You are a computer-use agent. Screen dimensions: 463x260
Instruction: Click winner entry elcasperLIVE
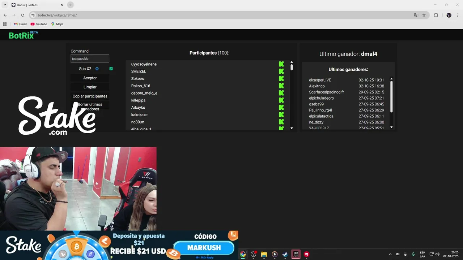[320, 80]
